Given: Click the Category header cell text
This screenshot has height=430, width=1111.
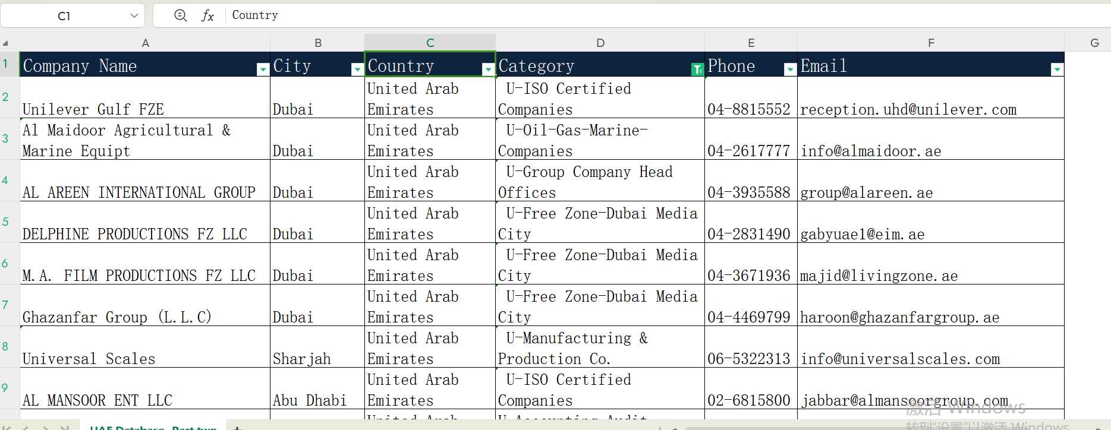Looking at the screenshot, I should pyautogui.click(x=536, y=66).
